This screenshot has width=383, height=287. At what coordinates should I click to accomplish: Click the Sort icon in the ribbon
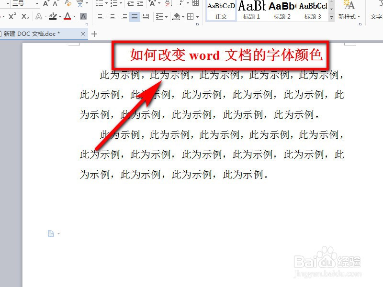click(167, 4)
